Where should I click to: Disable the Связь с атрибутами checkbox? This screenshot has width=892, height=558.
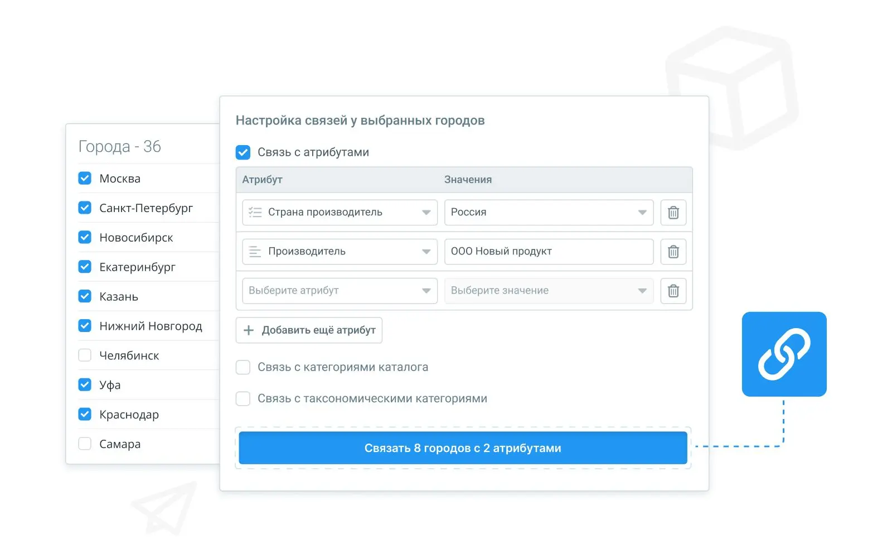pos(243,152)
